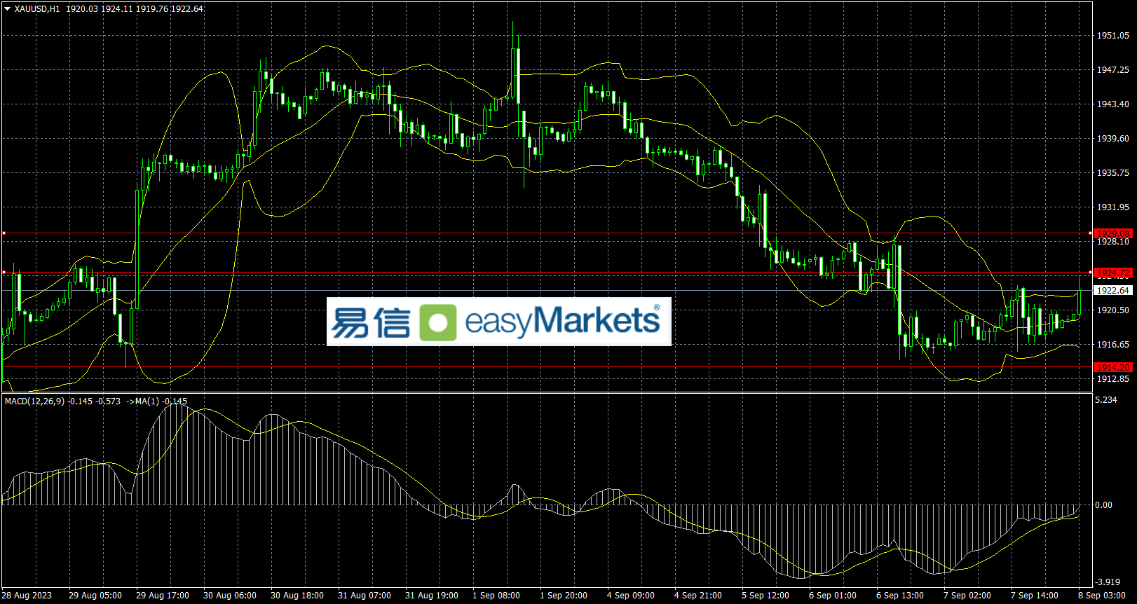Click the 1920.50 price axis label
Image resolution: width=1137 pixels, height=604 pixels.
(x=1113, y=310)
